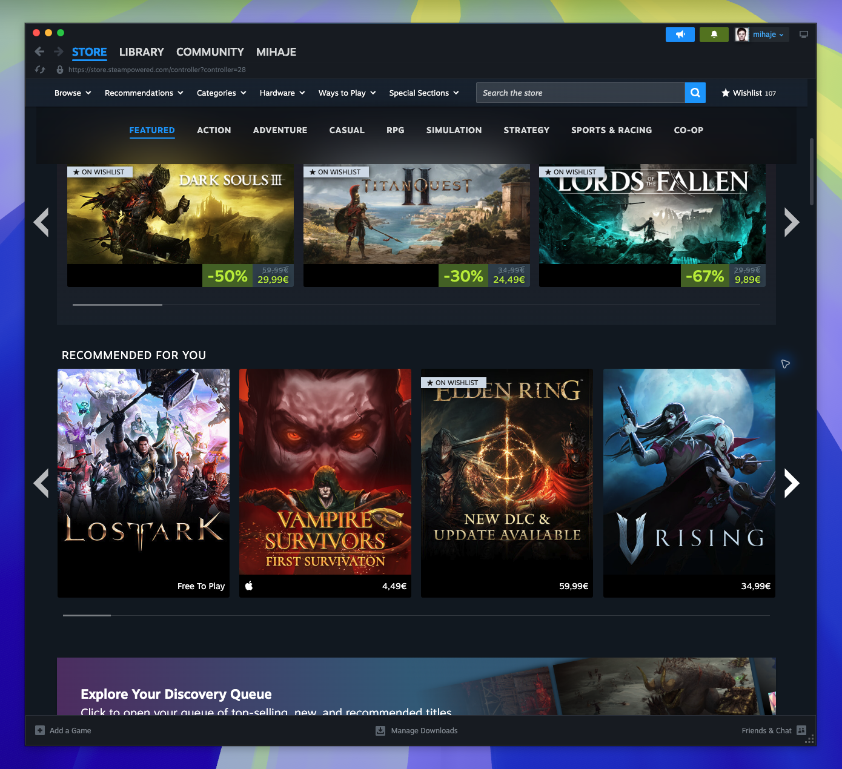Open SPORTS & RACING genre tab

612,130
